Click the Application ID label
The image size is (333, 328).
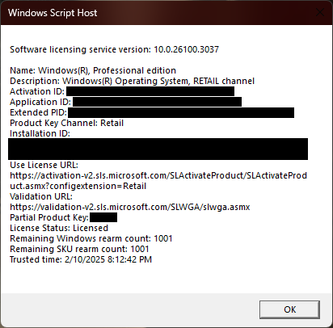[x=40, y=102]
